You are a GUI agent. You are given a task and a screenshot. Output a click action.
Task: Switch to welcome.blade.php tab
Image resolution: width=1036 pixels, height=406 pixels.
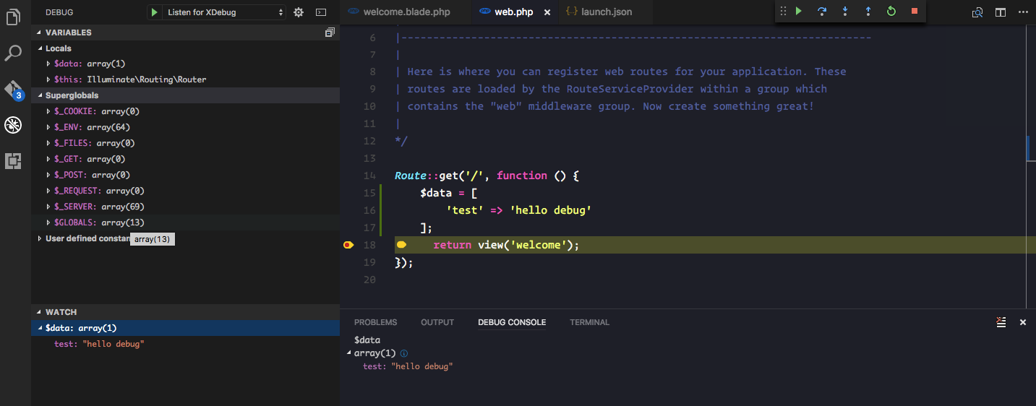406,12
